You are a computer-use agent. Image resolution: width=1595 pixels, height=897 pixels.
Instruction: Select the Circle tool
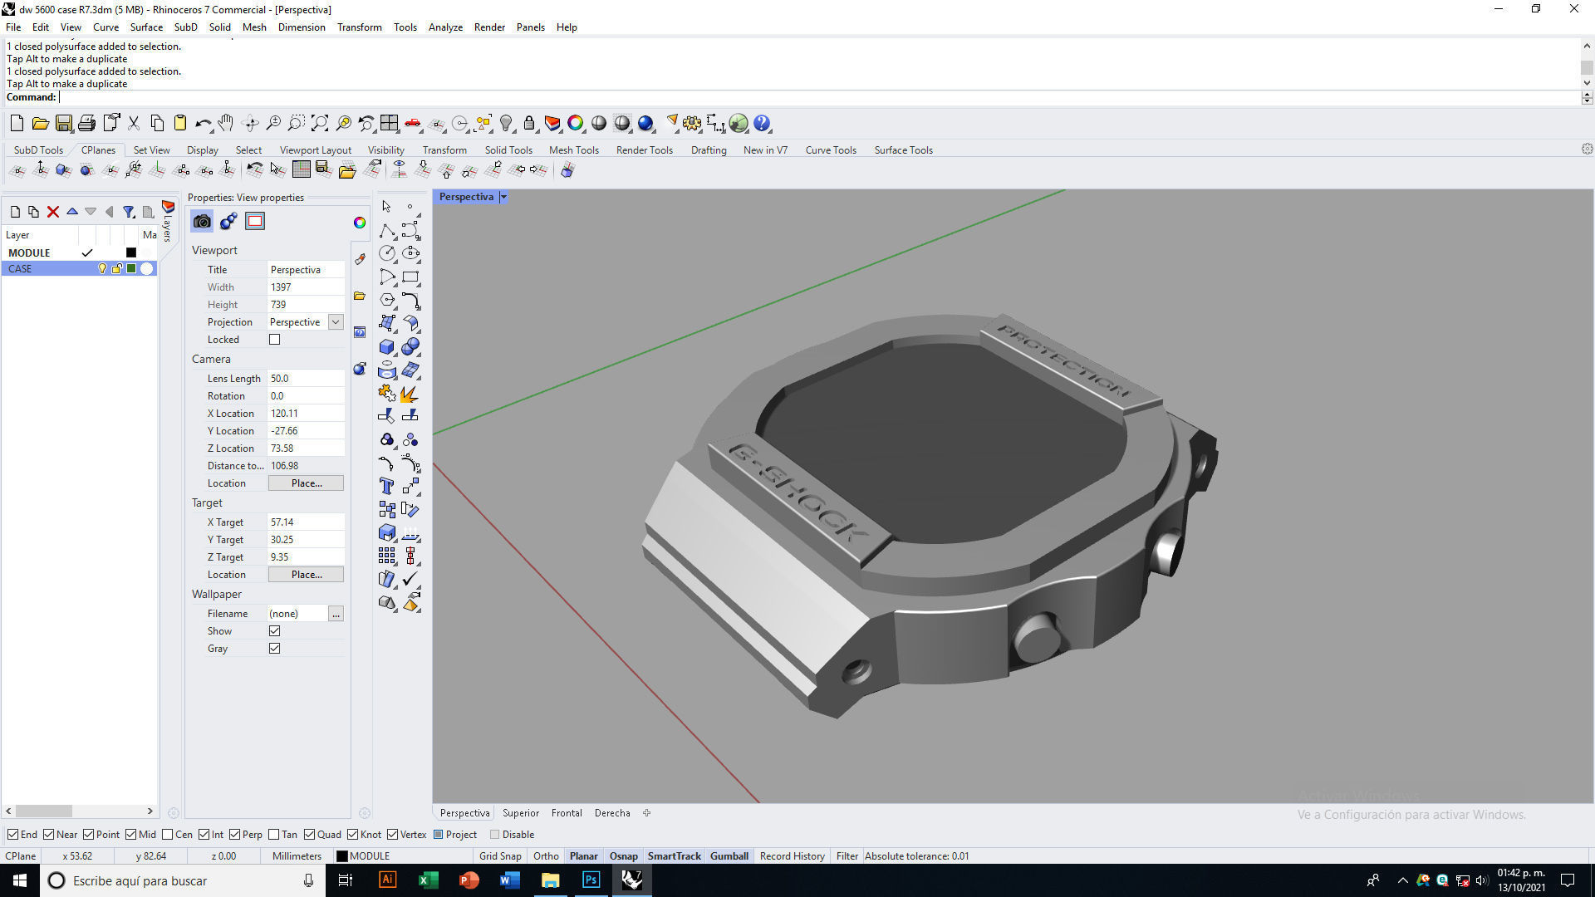(386, 253)
